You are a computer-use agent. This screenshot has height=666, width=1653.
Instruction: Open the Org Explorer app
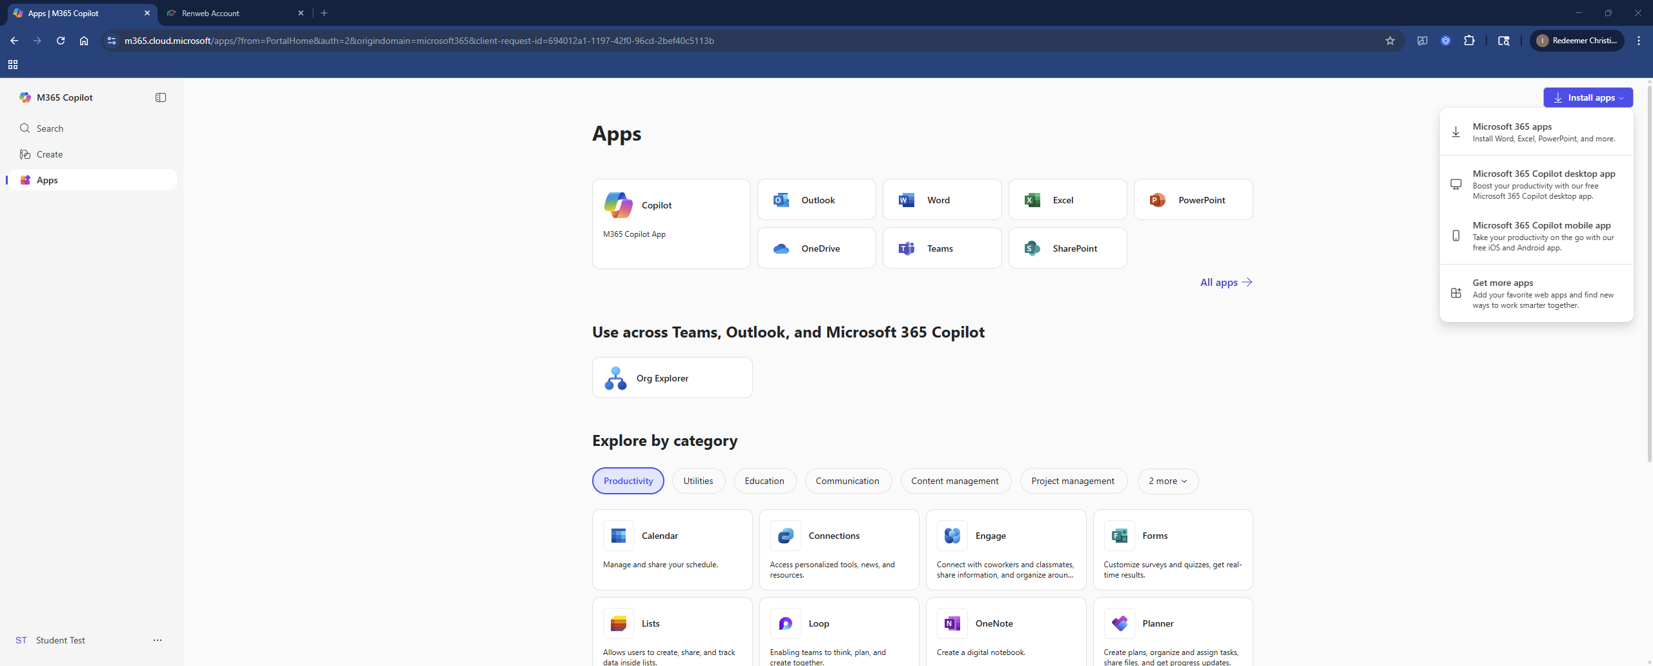click(x=672, y=378)
